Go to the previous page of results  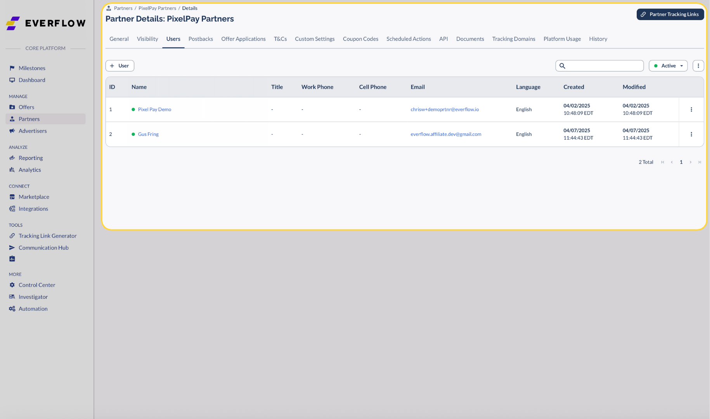pos(672,162)
